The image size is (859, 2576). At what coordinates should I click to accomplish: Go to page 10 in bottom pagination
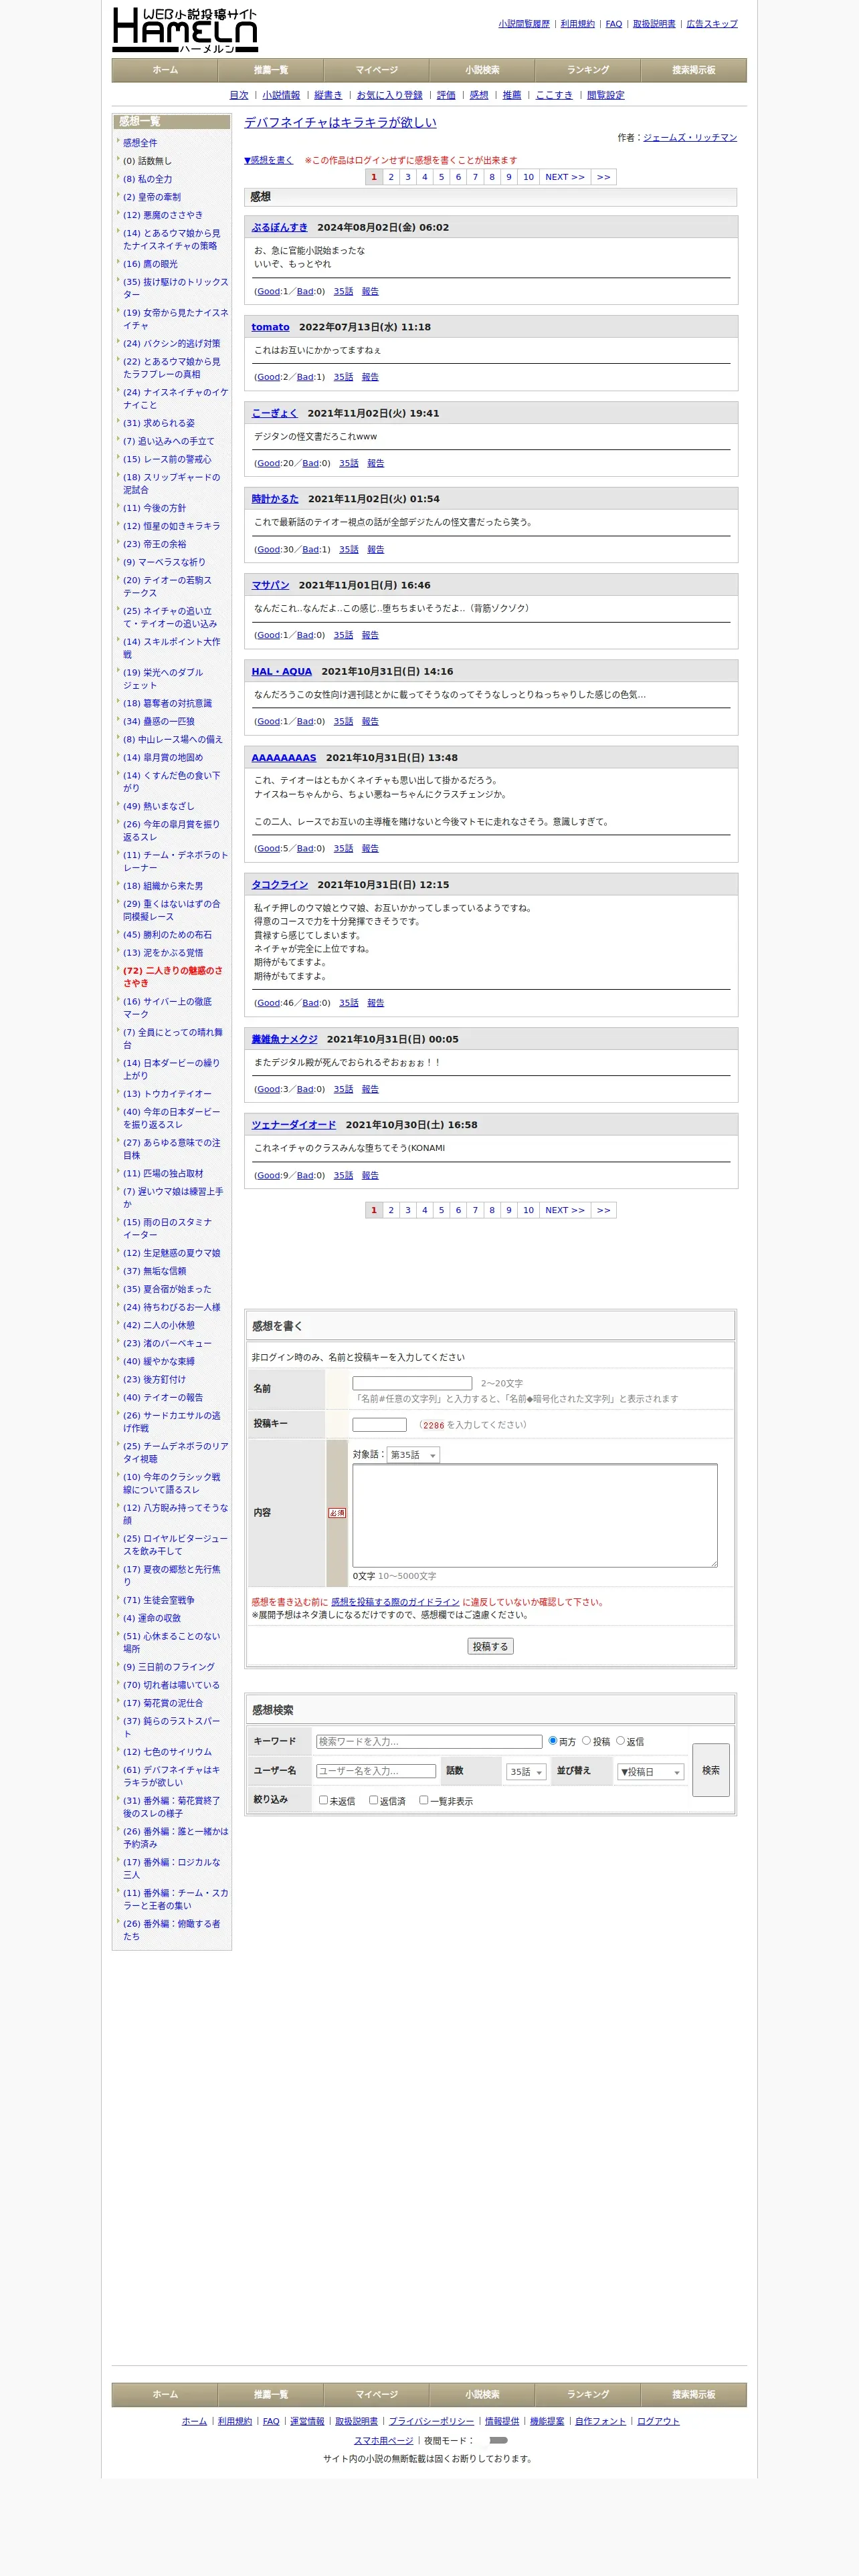(x=529, y=1209)
